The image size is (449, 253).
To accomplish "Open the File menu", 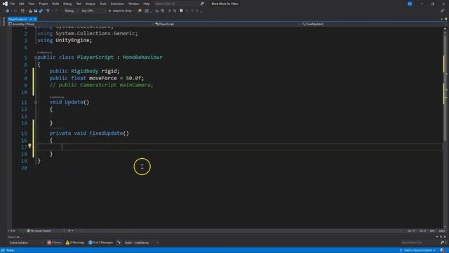I will click(13, 4).
